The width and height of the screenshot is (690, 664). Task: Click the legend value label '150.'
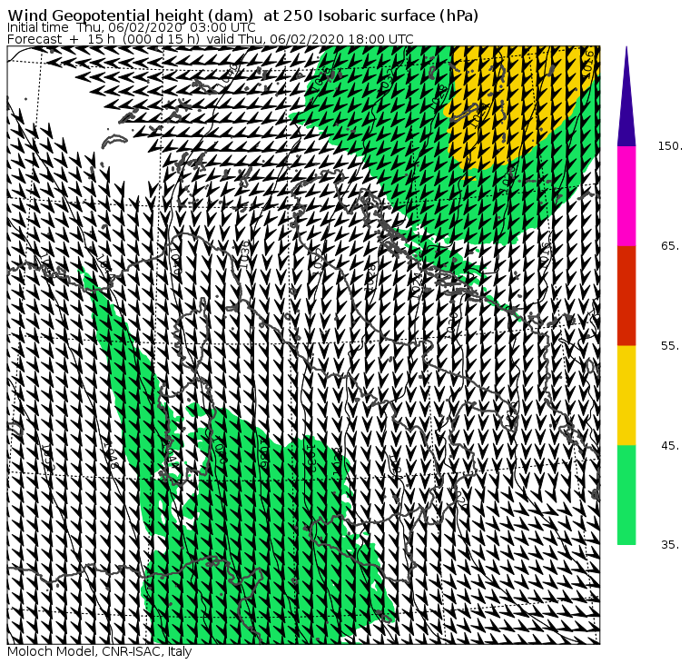pos(670,146)
